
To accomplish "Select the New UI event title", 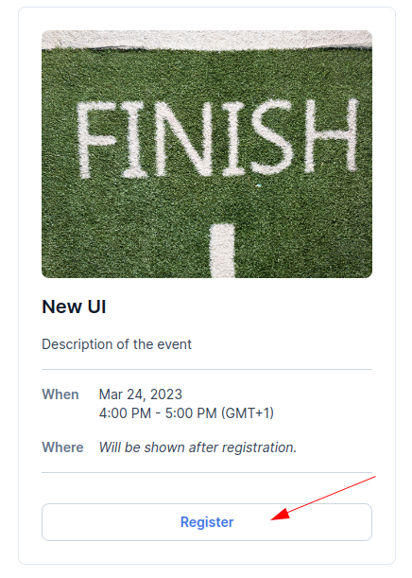I will (x=74, y=307).
